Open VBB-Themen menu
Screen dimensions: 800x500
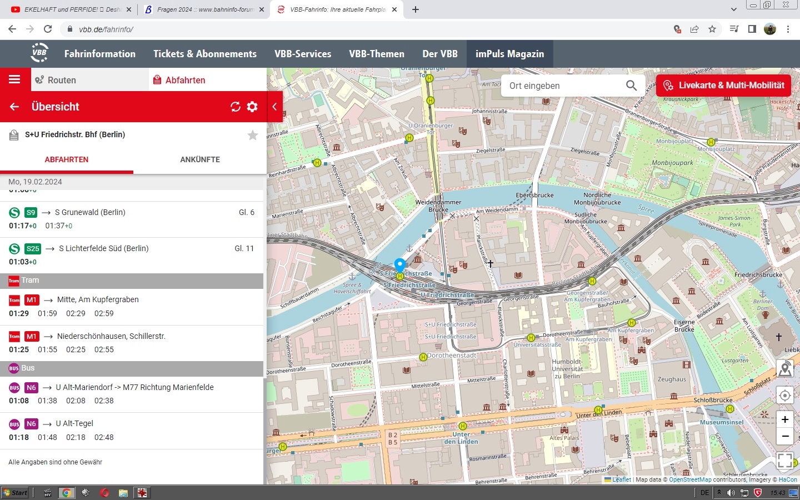click(377, 54)
